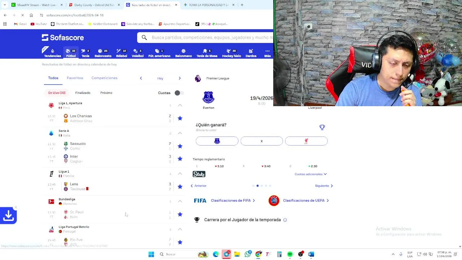Click the Everton team crest

click(208, 97)
